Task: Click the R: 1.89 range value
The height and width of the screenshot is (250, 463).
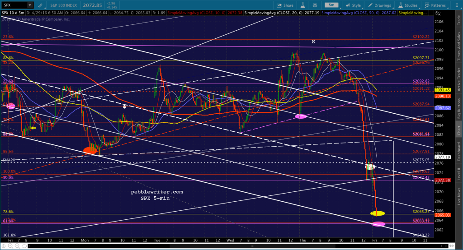Action: [x=160, y=13]
